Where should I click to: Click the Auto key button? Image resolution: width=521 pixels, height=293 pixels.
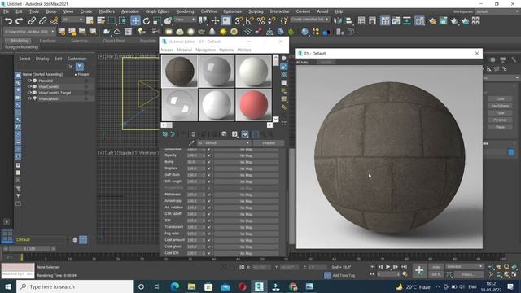[x=436, y=267]
